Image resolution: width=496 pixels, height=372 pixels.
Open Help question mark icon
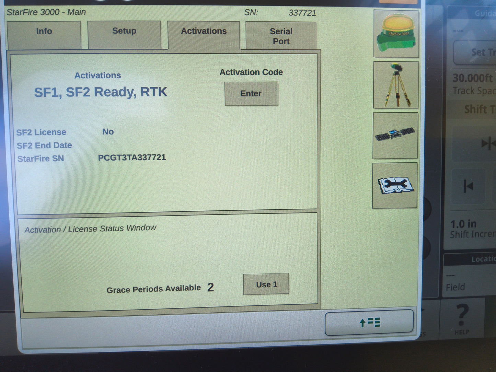pos(462,319)
